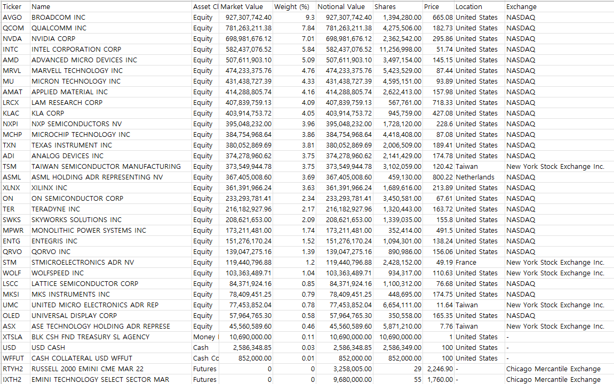Select IXTH2 row Chicago Mercantile Exchange cell
614x384 pixels.
[x=559, y=380]
